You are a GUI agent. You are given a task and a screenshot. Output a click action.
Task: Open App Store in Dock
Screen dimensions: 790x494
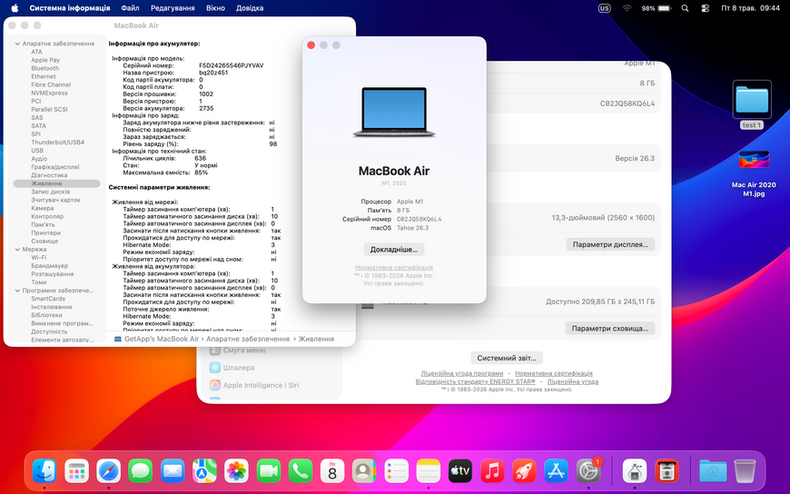pos(557,471)
